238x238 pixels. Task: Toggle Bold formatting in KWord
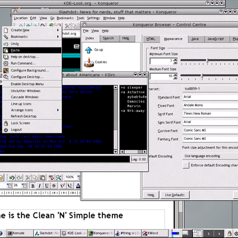click(33, 186)
